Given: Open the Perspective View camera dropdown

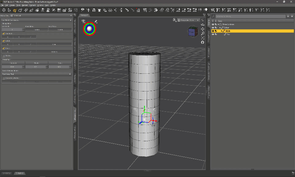Looking at the screenshot, I should (188, 20).
